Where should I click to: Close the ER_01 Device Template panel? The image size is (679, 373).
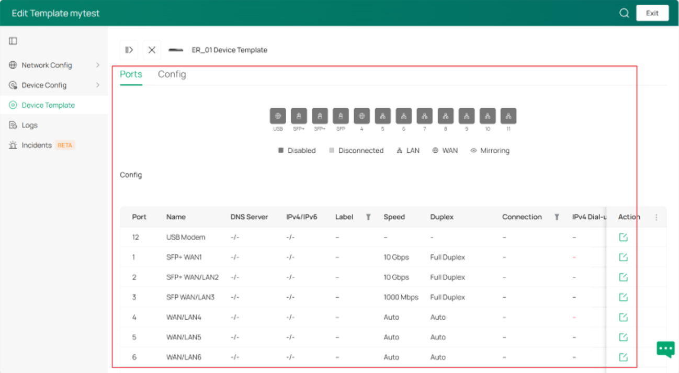pos(152,50)
